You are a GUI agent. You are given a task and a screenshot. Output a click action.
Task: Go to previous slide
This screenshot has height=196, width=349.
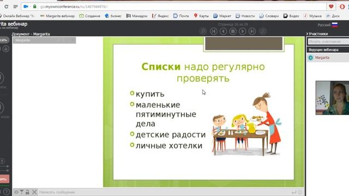[x=223, y=32]
